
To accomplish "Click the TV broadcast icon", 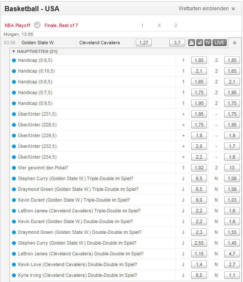I will (x=208, y=43).
